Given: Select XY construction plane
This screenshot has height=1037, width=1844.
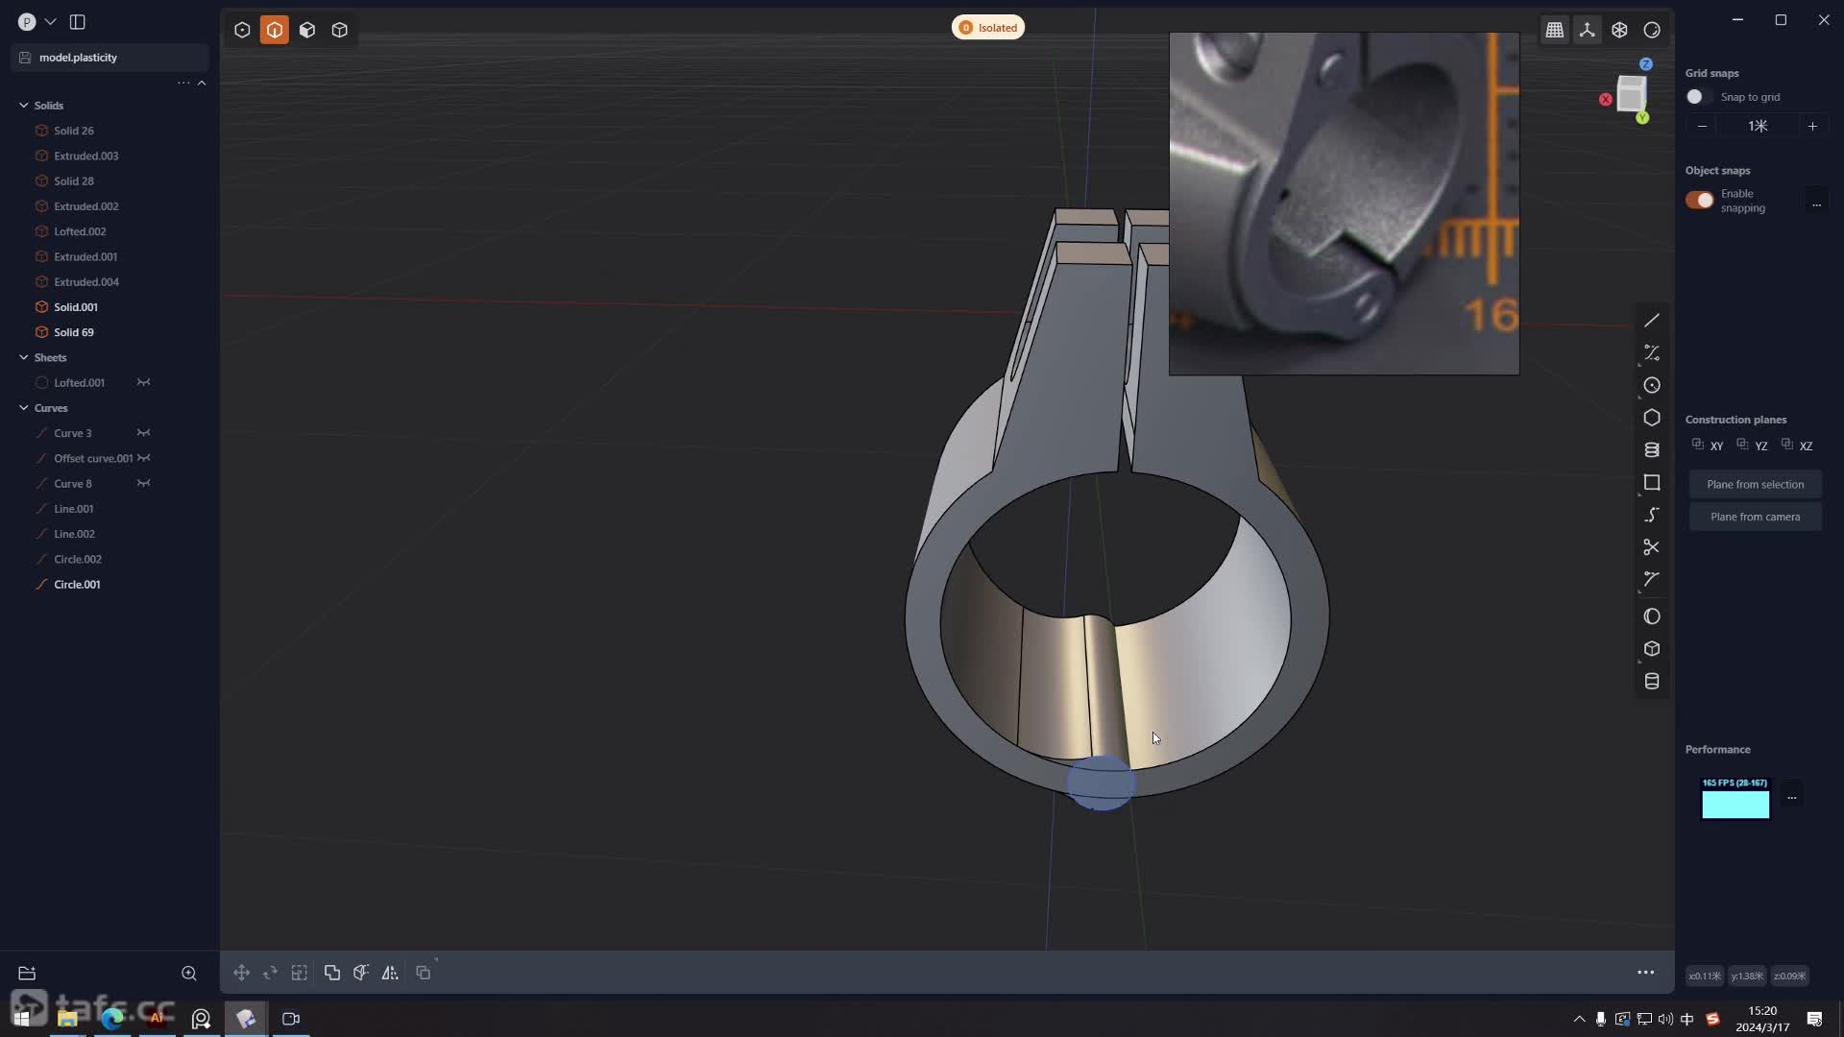Looking at the screenshot, I should tap(1708, 446).
